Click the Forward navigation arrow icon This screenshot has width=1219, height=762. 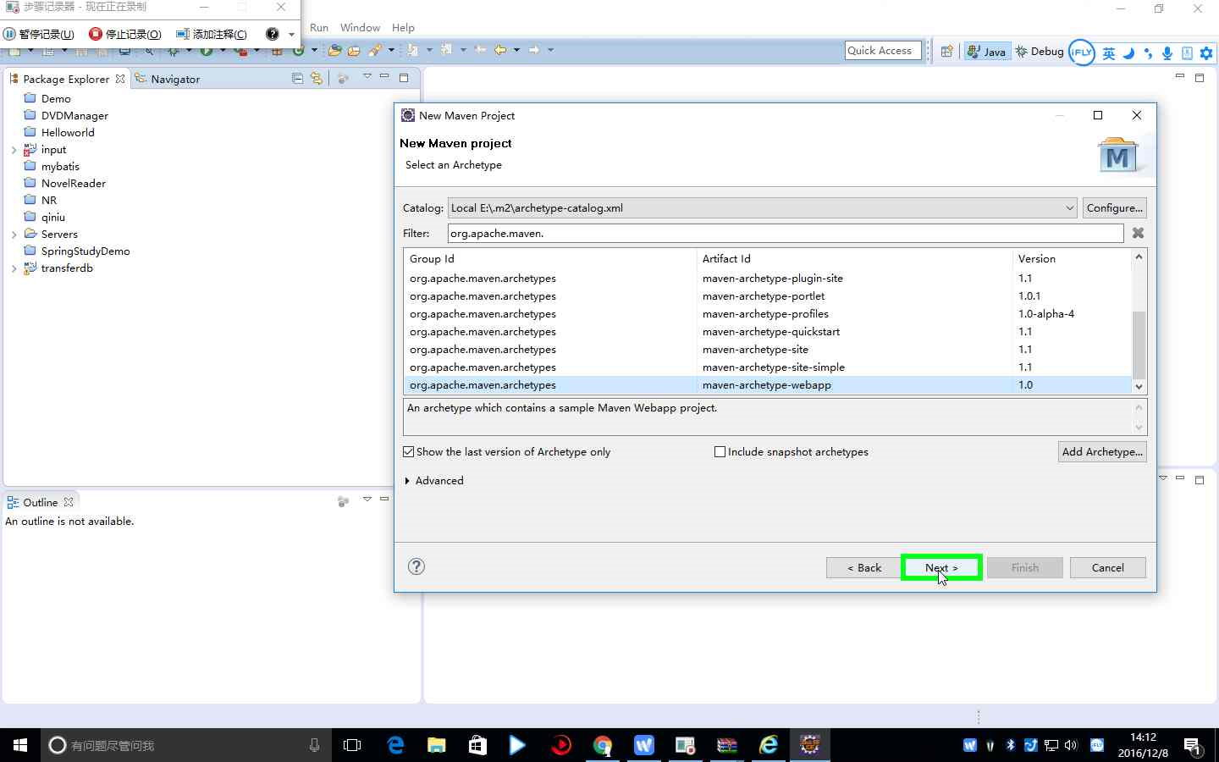pos(534,50)
